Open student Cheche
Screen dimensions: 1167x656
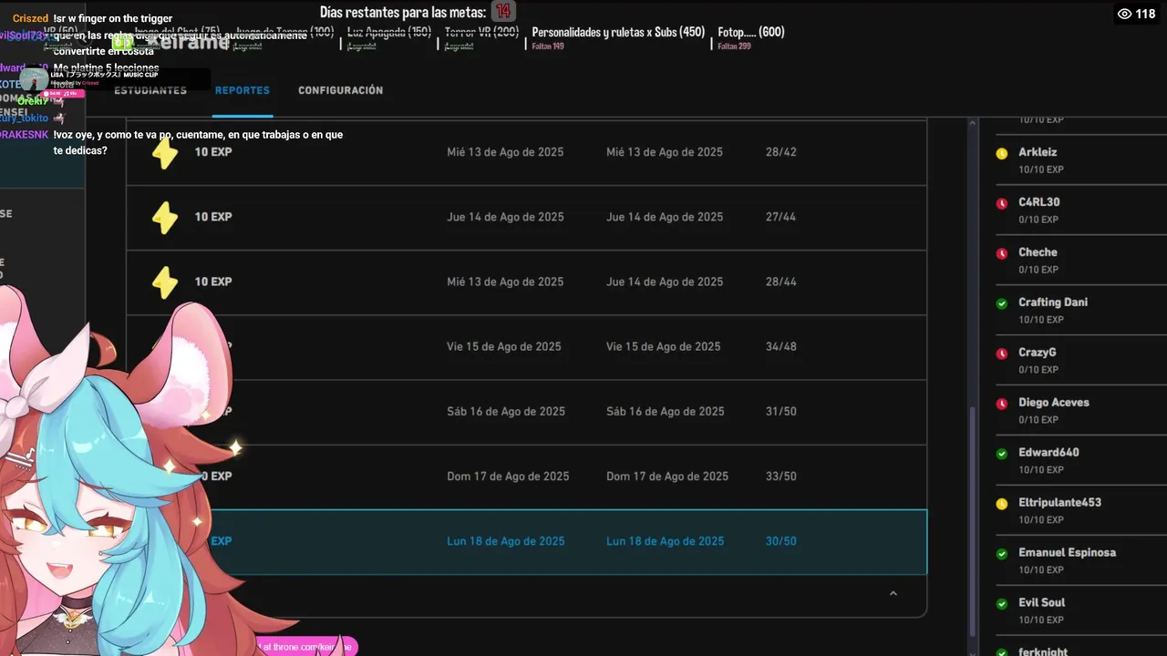(x=1038, y=252)
